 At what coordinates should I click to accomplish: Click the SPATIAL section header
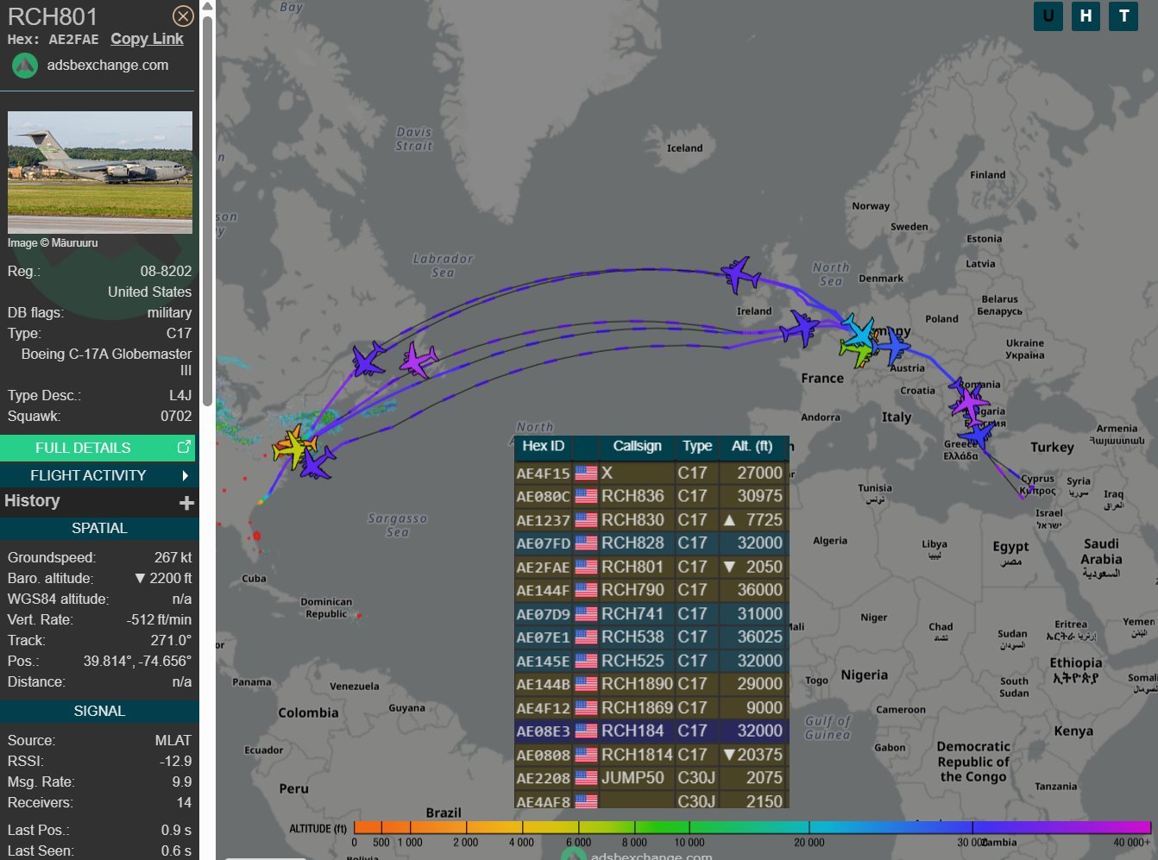point(99,528)
